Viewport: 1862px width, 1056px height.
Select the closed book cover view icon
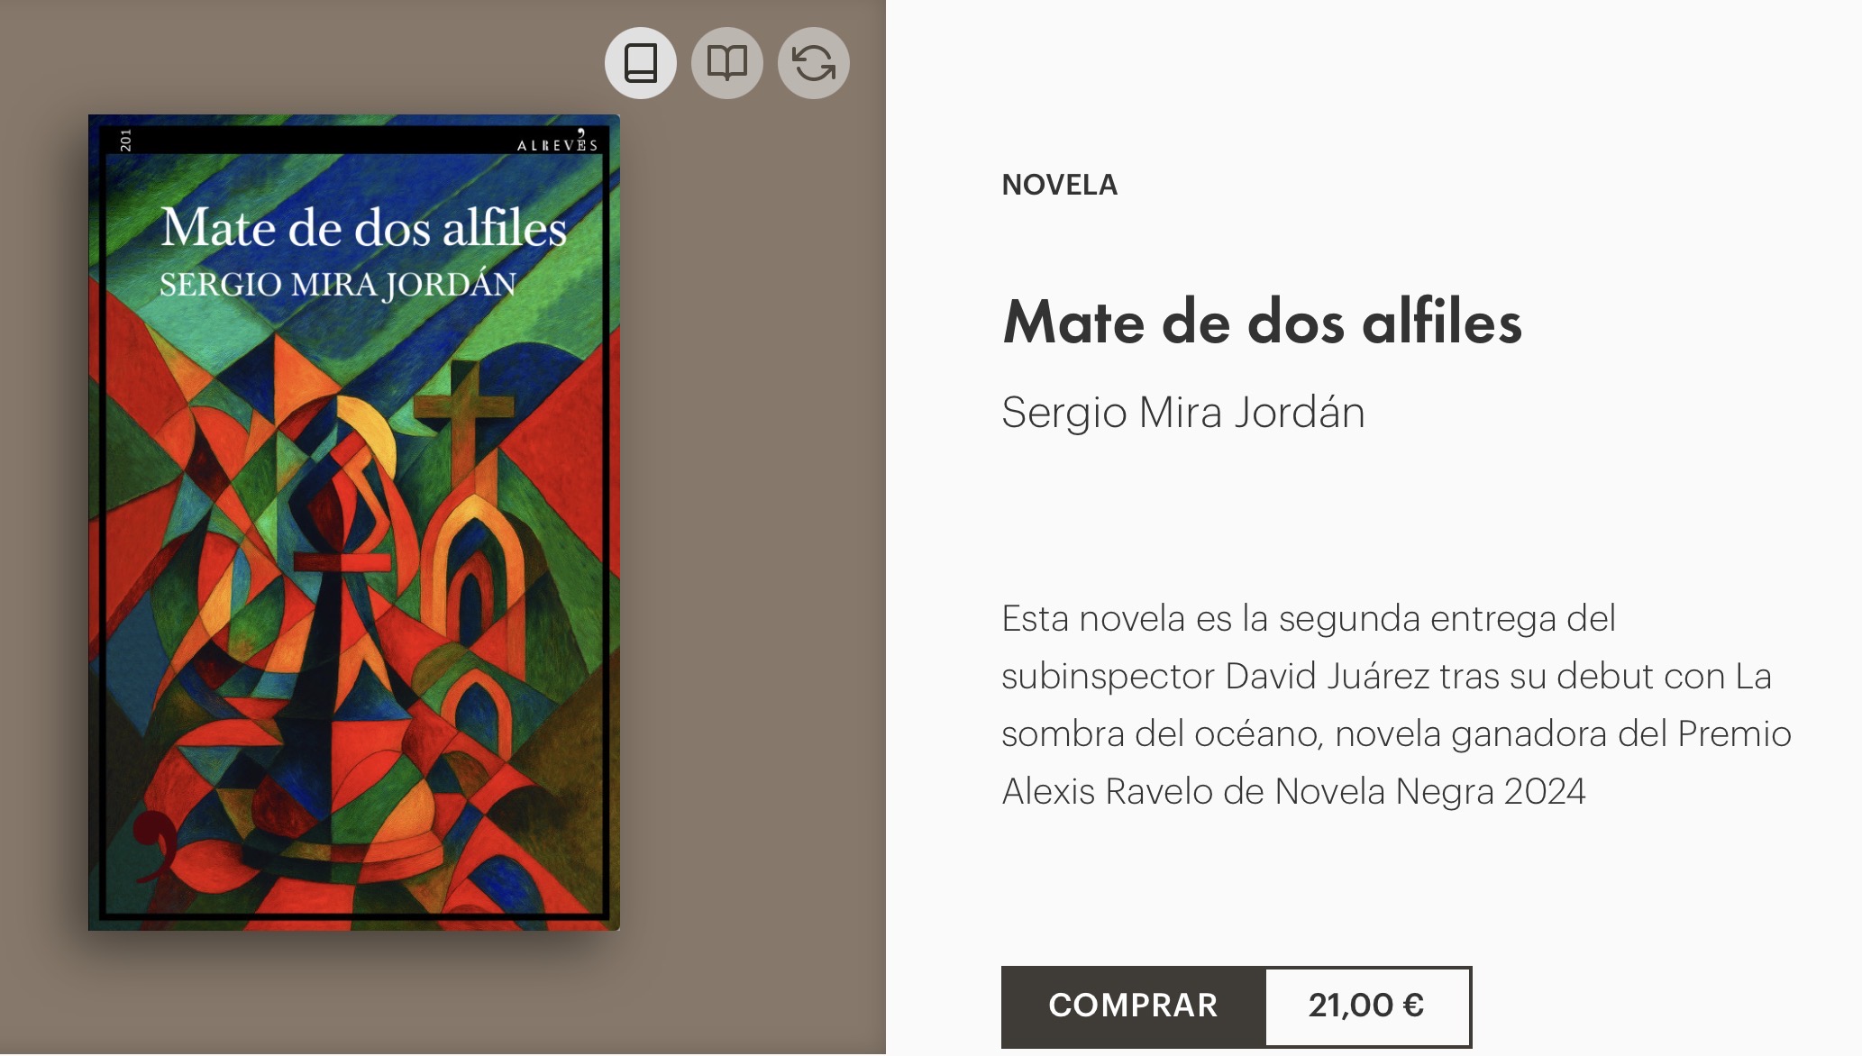(x=641, y=63)
